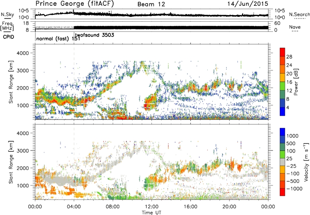Click the thick black frequency band trace
Image resolution: width=310 pixels, height=215 pixels.
point(171,28)
